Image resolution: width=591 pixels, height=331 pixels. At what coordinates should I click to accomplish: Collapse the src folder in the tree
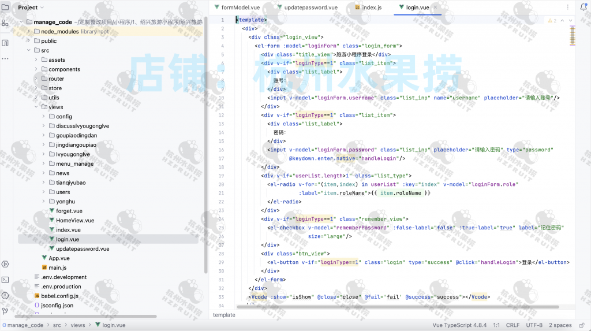point(29,50)
